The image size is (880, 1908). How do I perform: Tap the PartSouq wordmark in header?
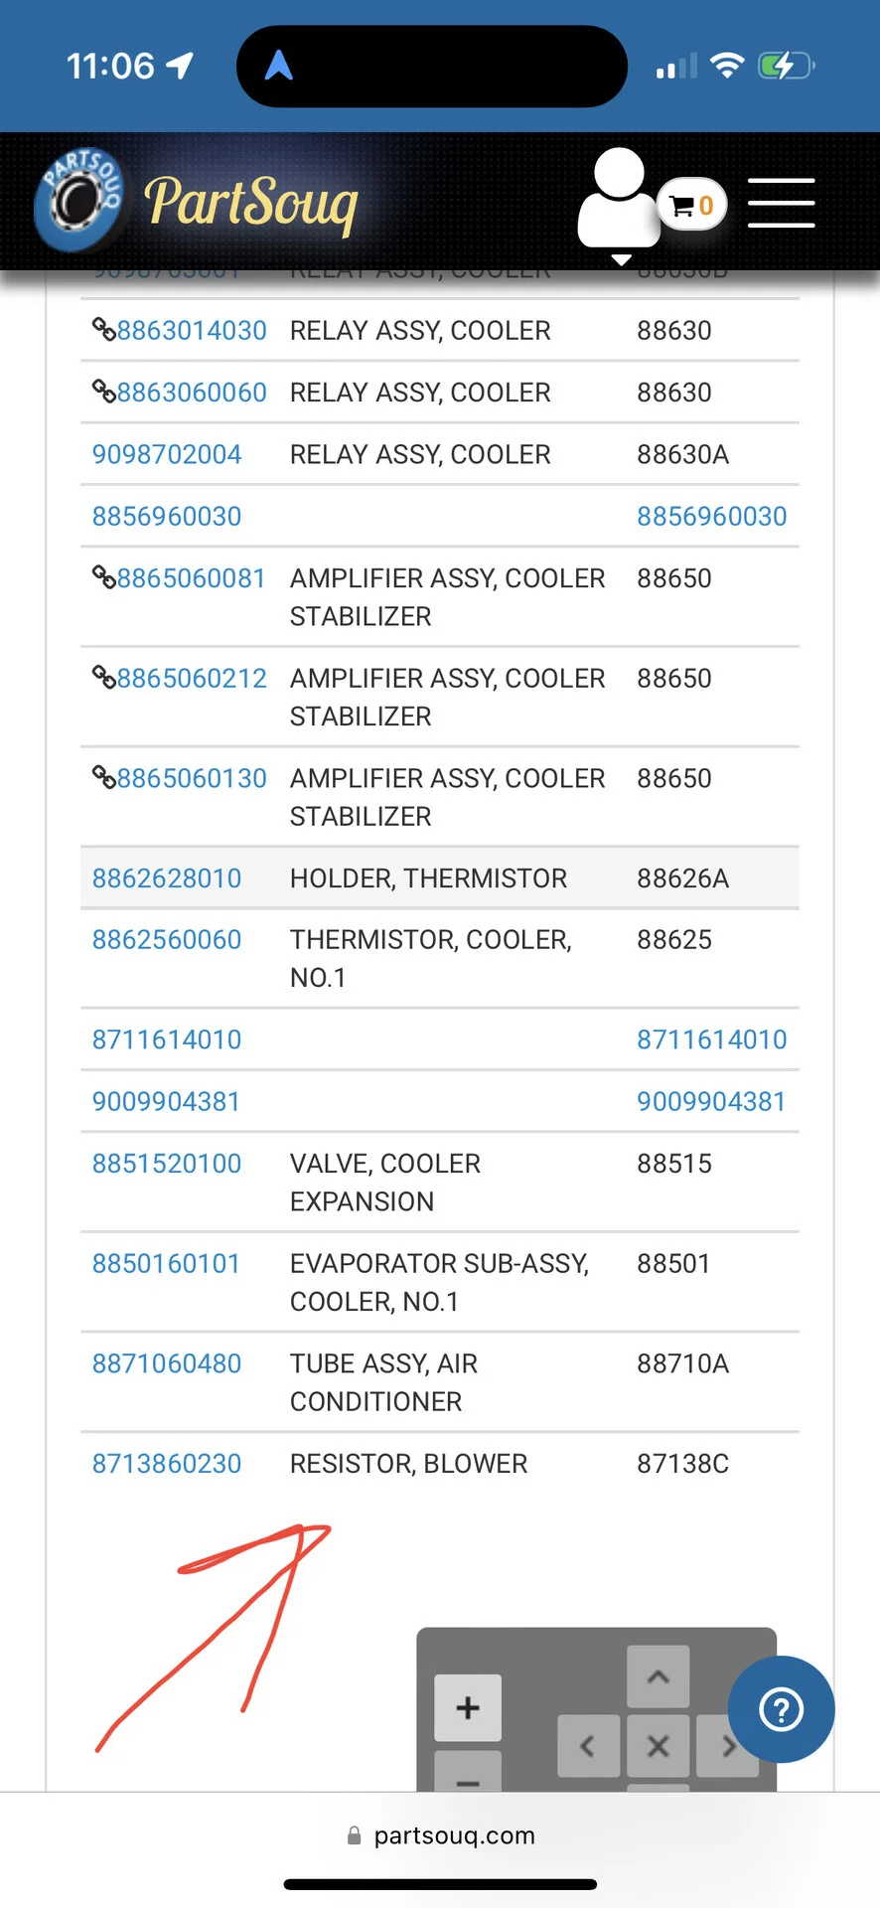pyautogui.click(x=251, y=204)
